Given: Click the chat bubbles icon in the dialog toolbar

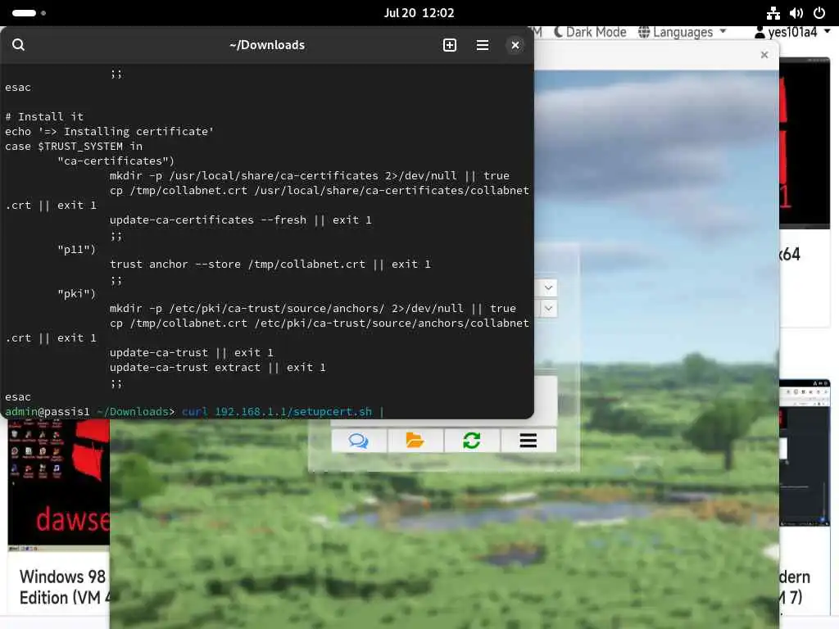Looking at the screenshot, I should click(x=359, y=441).
